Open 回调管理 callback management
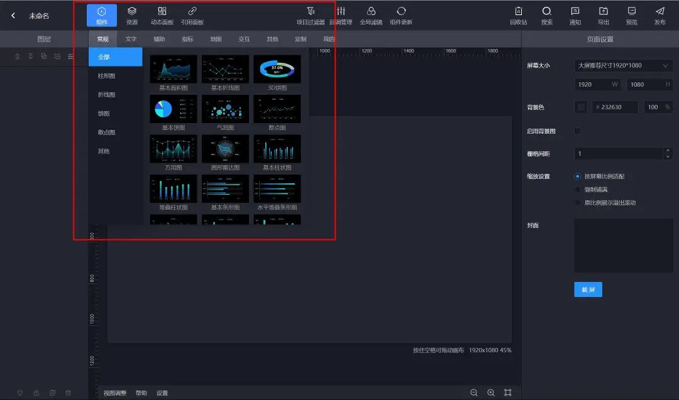Viewport: 679px width, 400px height. coord(341,15)
